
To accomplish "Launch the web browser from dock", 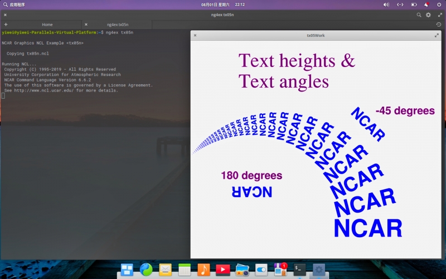I will [146, 270].
